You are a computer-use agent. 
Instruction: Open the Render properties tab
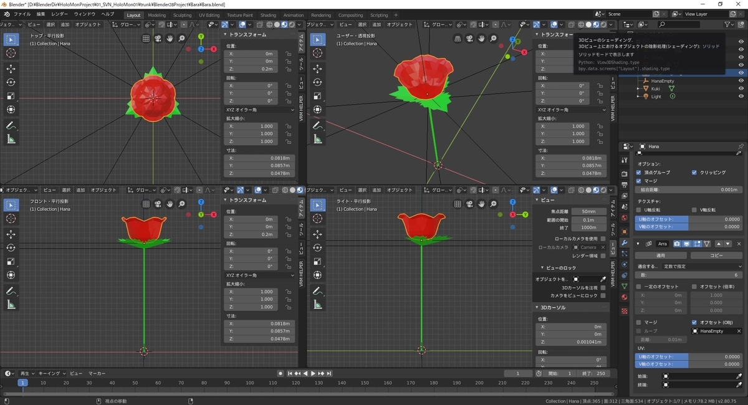point(624,174)
